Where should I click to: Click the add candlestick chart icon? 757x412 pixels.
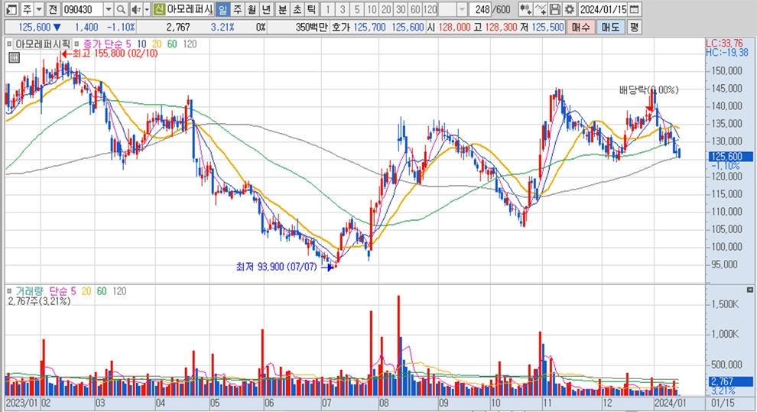tap(525, 9)
